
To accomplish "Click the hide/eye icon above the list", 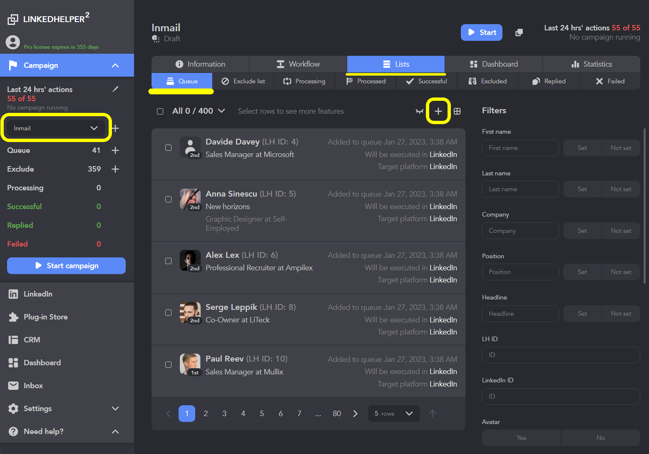I will [420, 111].
